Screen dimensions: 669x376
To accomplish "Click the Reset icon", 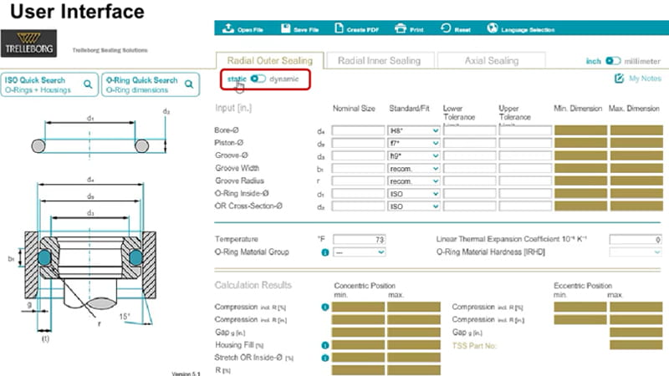I will point(445,29).
